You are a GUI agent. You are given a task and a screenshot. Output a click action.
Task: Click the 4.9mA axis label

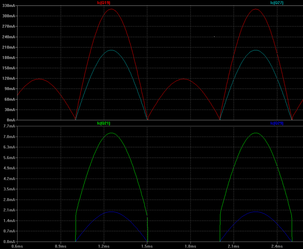9,168
